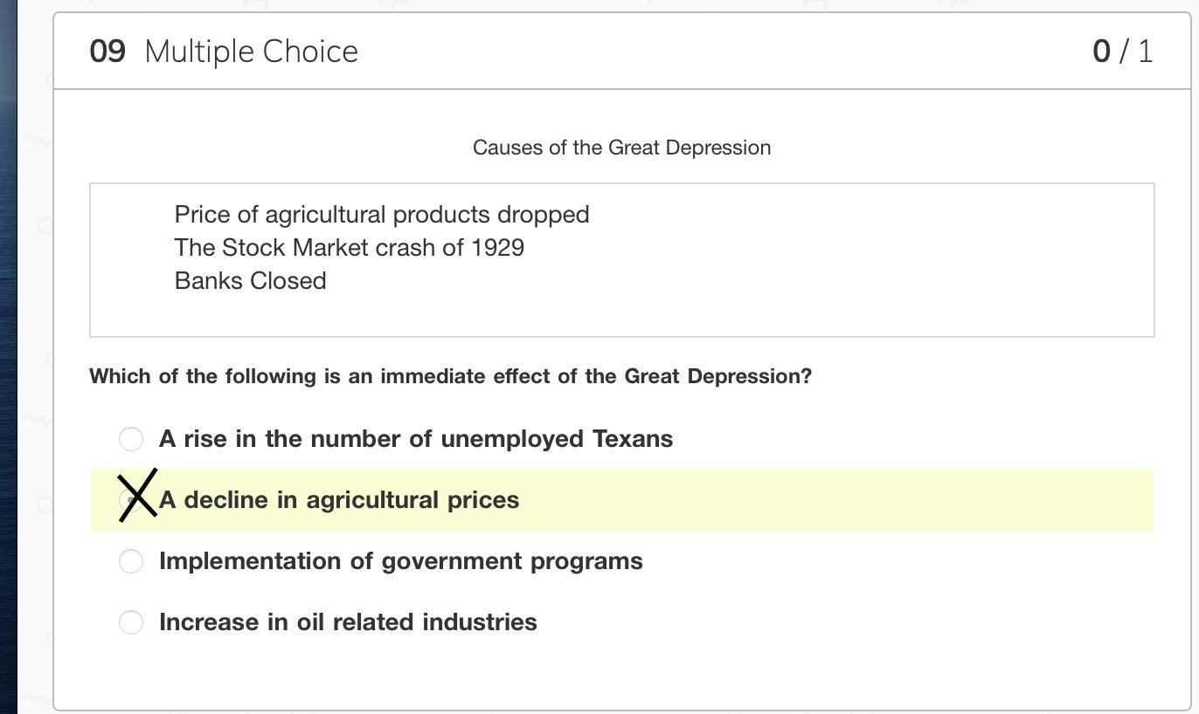Click the 0 / 1 score indicator
Screen dimensions: 1199x714
click(x=1122, y=51)
